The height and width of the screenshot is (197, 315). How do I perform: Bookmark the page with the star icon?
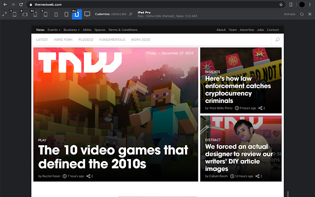(x=281, y=4)
